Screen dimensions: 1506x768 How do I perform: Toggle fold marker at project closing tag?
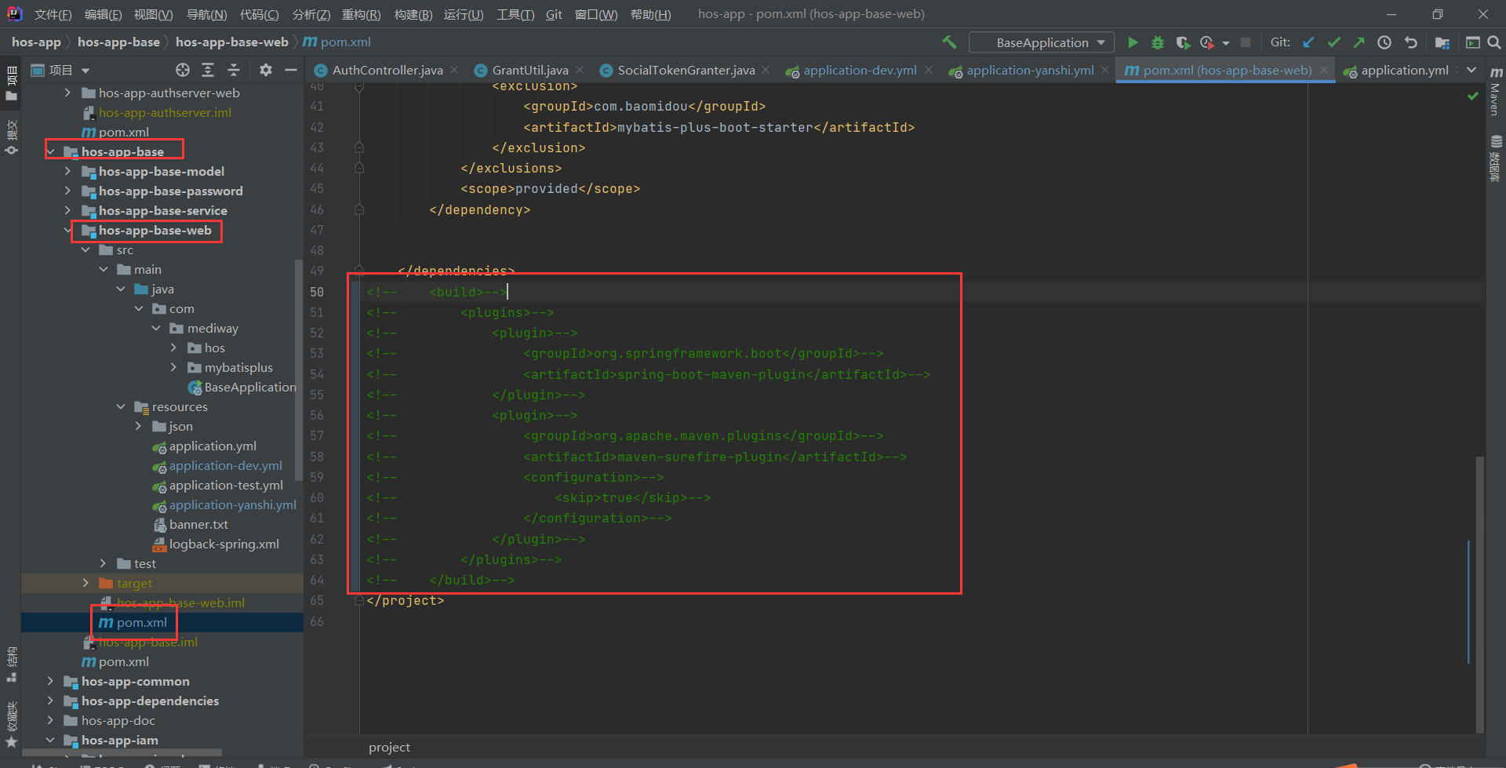point(358,600)
